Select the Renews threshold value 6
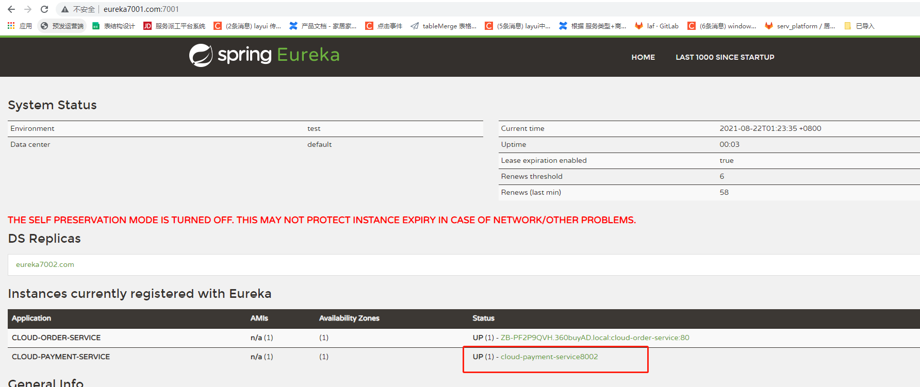The height and width of the screenshot is (387, 920). (x=722, y=176)
